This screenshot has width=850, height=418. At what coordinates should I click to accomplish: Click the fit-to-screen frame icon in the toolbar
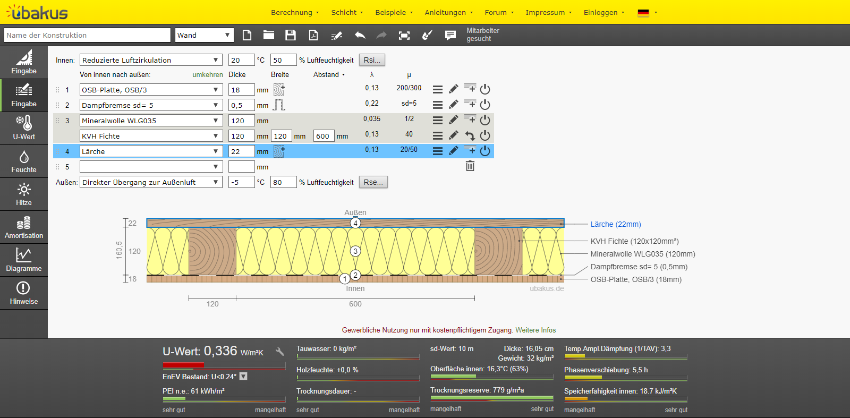tap(404, 35)
